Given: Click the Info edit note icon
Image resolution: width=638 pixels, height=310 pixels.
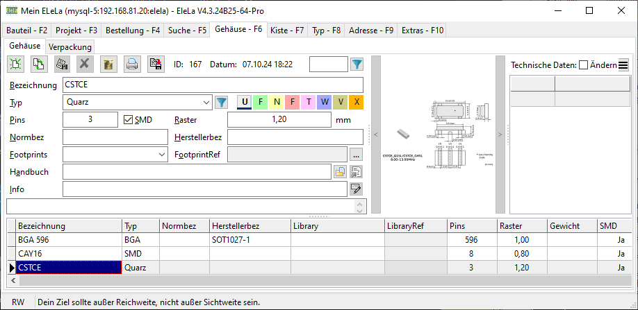Looking at the screenshot, I should pyautogui.click(x=357, y=189).
